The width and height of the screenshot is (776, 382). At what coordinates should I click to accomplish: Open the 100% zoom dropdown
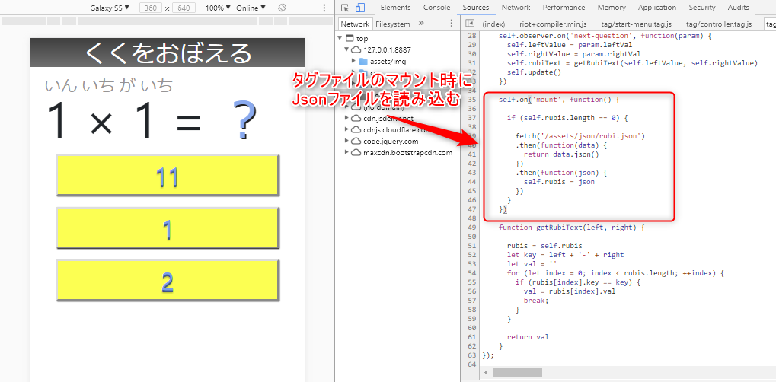[219, 8]
